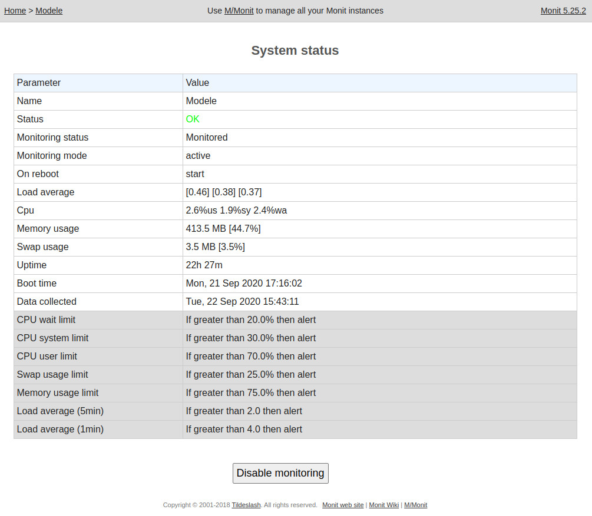The width and height of the screenshot is (592, 516).
Task: Click the Boot time date value
Action: 243,284
